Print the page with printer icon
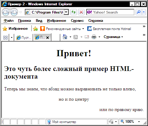The height and width of the screenshot is (126, 148). coord(94,37)
